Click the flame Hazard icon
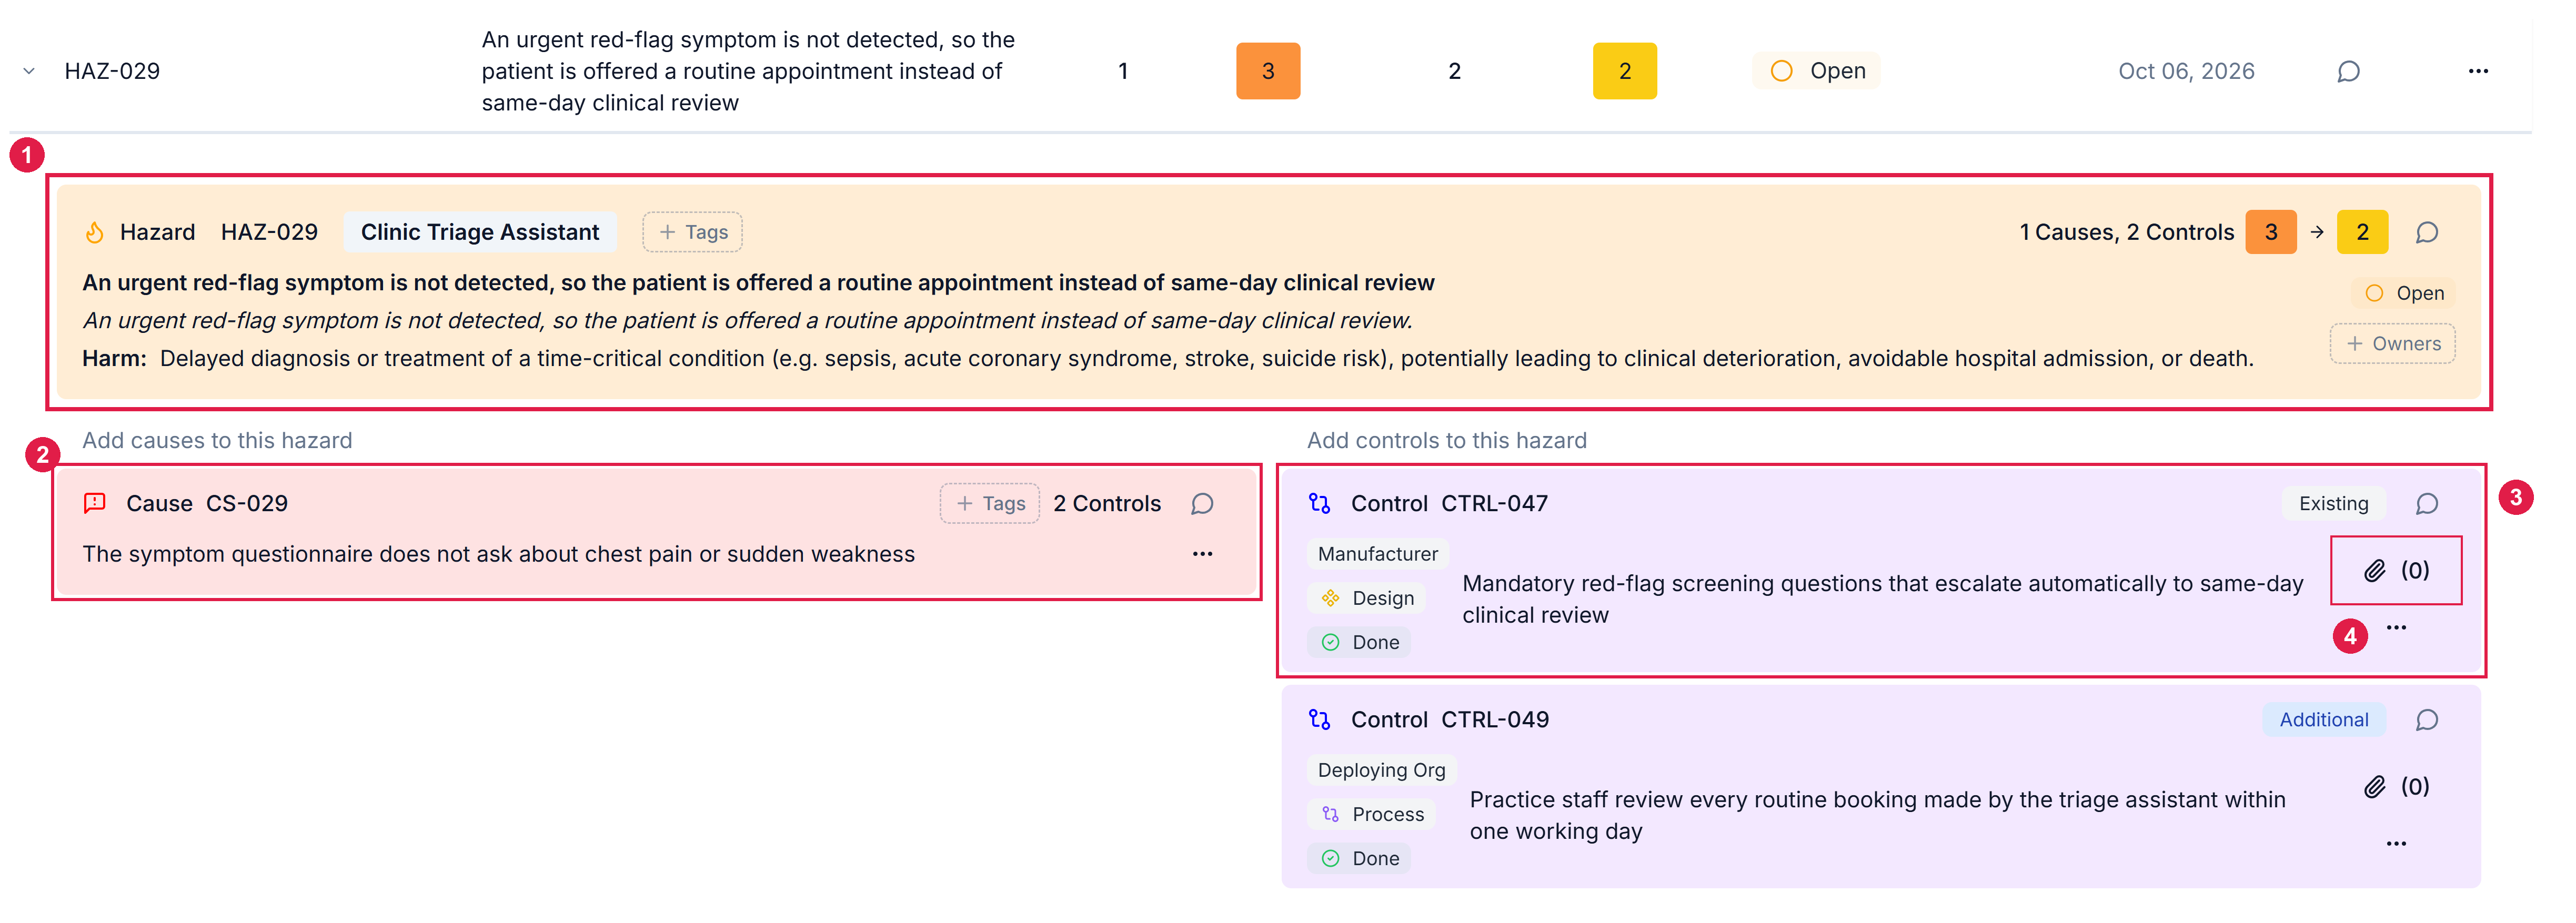This screenshot has height=923, width=2576. [95, 232]
